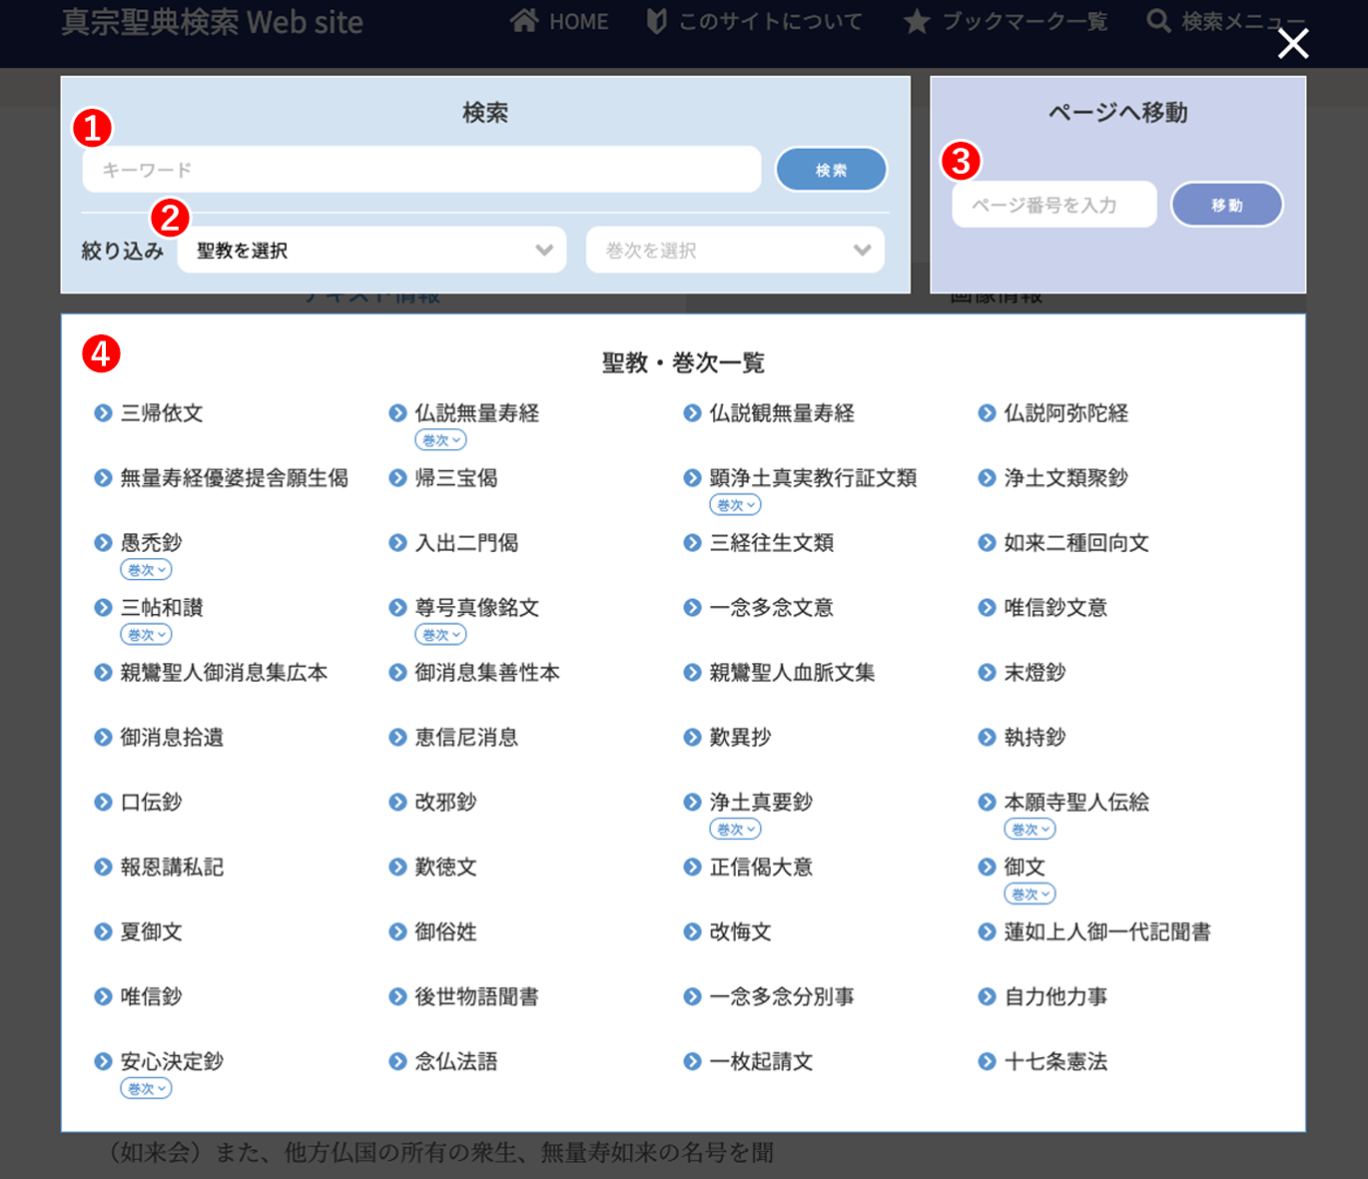
Task: Expand 巻次 under 仏説無量寿経
Action: tap(440, 440)
